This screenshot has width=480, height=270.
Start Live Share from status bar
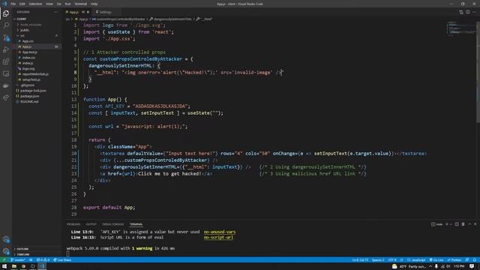[x=62, y=260]
